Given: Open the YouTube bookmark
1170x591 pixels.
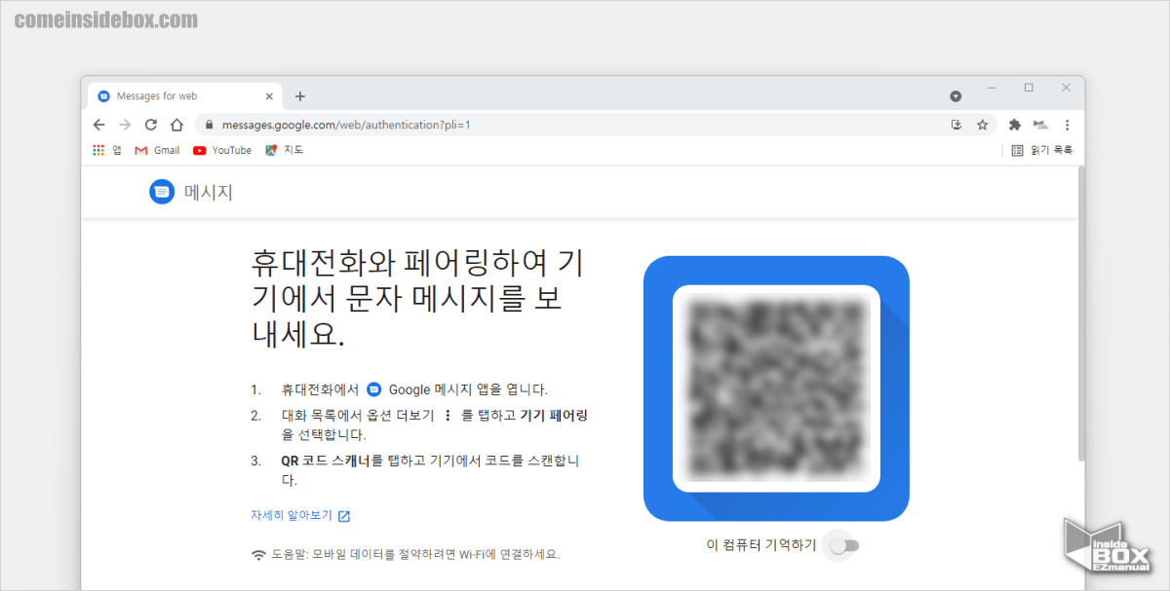Looking at the screenshot, I should point(222,150).
